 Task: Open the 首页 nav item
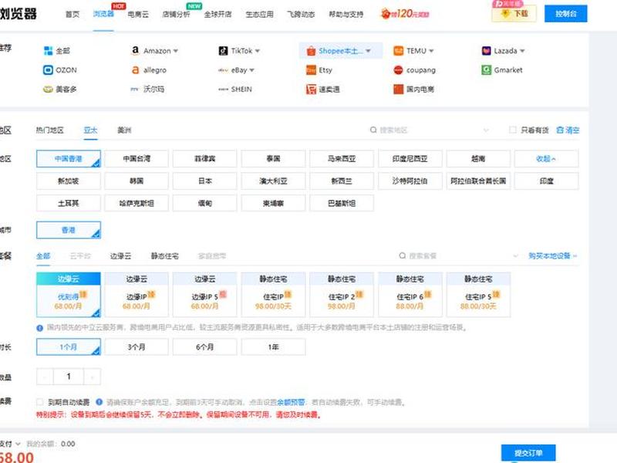pos(72,14)
